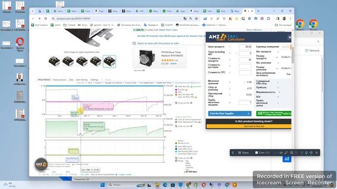The height and width of the screenshot is (189, 337).
Task: Open the sponsored PRYSM Dryer Timer product
Action: click(x=160, y=58)
